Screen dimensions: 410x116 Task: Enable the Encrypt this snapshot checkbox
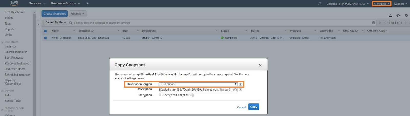click(x=160, y=95)
